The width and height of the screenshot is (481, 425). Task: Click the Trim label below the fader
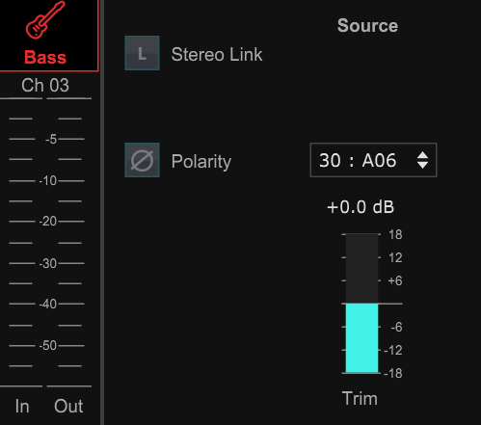(x=360, y=399)
